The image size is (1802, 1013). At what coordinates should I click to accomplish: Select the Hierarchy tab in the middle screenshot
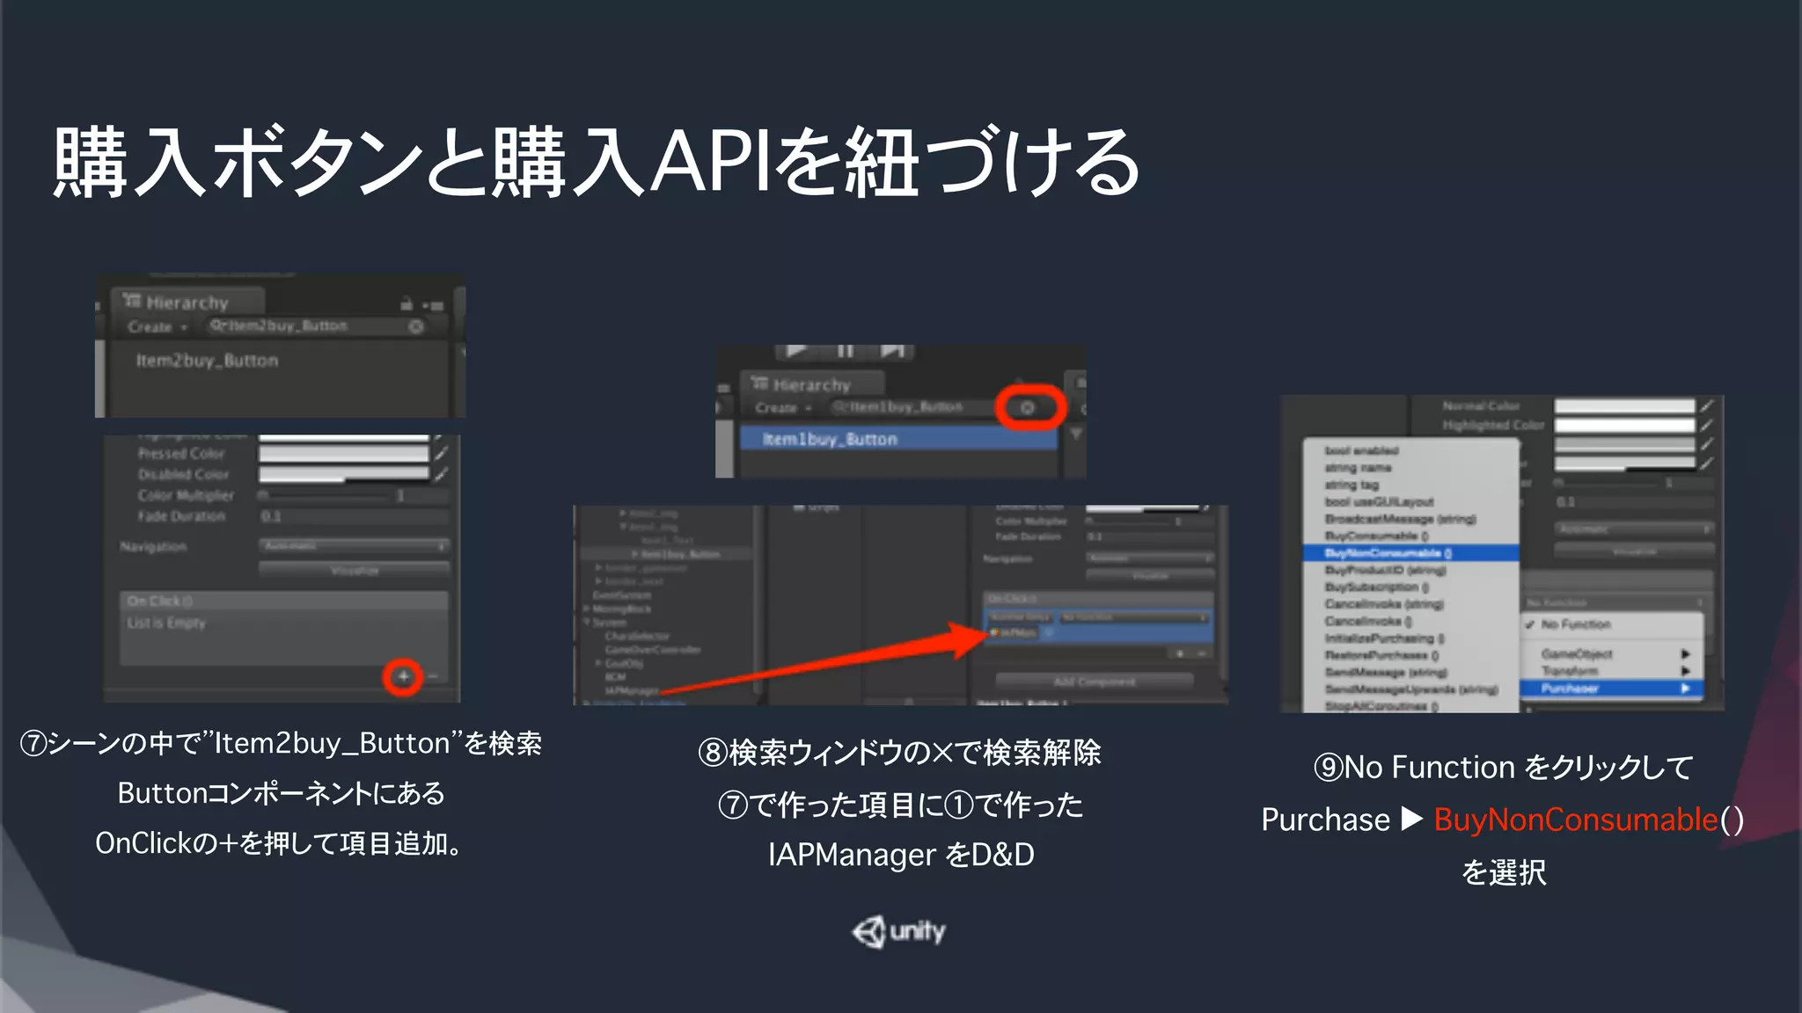coord(812,385)
